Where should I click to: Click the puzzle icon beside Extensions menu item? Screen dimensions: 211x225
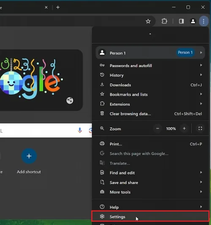tap(102, 104)
